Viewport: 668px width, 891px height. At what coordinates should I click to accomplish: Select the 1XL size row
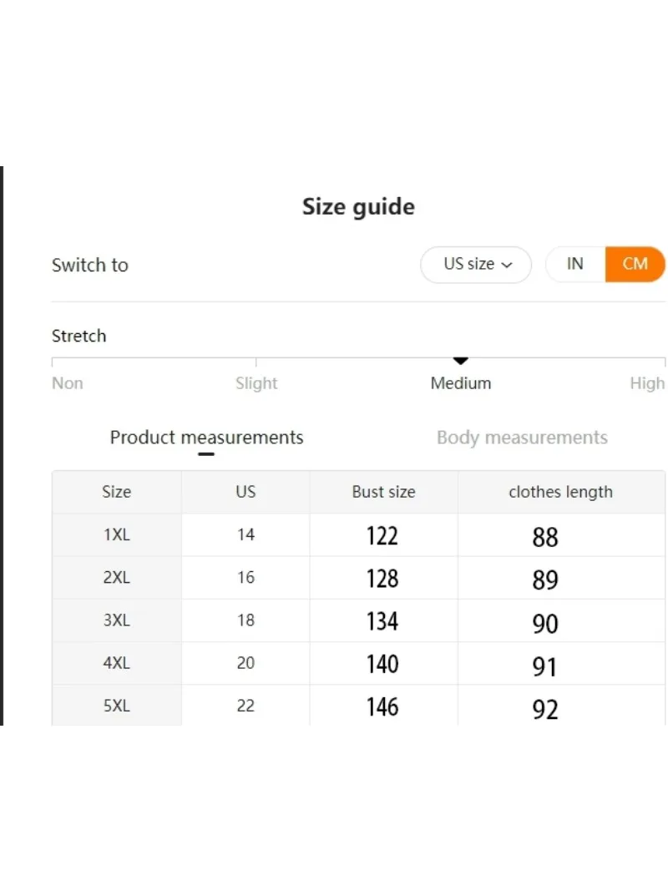(x=358, y=535)
